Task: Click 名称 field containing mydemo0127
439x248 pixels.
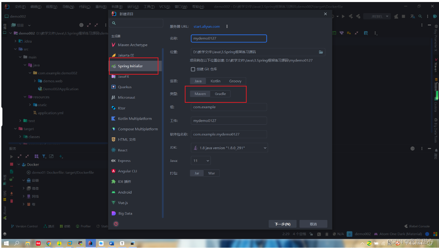Action: coord(229,39)
